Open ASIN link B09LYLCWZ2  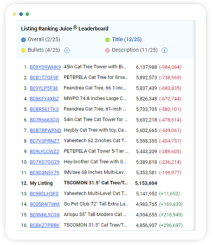[44, 151]
